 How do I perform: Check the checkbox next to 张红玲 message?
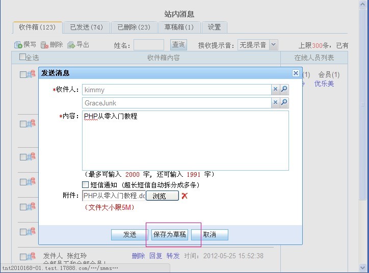click(23, 256)
